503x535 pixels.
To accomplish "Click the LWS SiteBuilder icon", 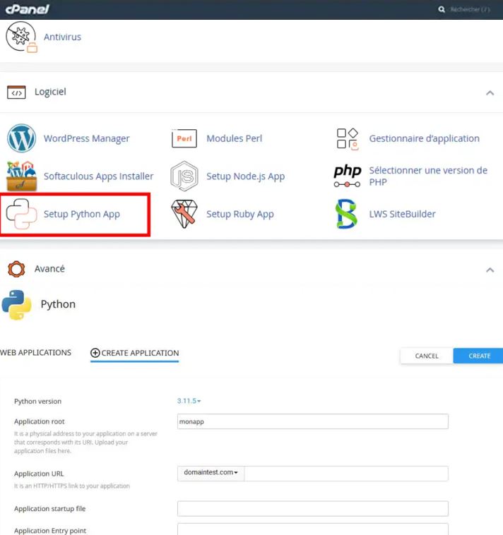I will 347,214.
